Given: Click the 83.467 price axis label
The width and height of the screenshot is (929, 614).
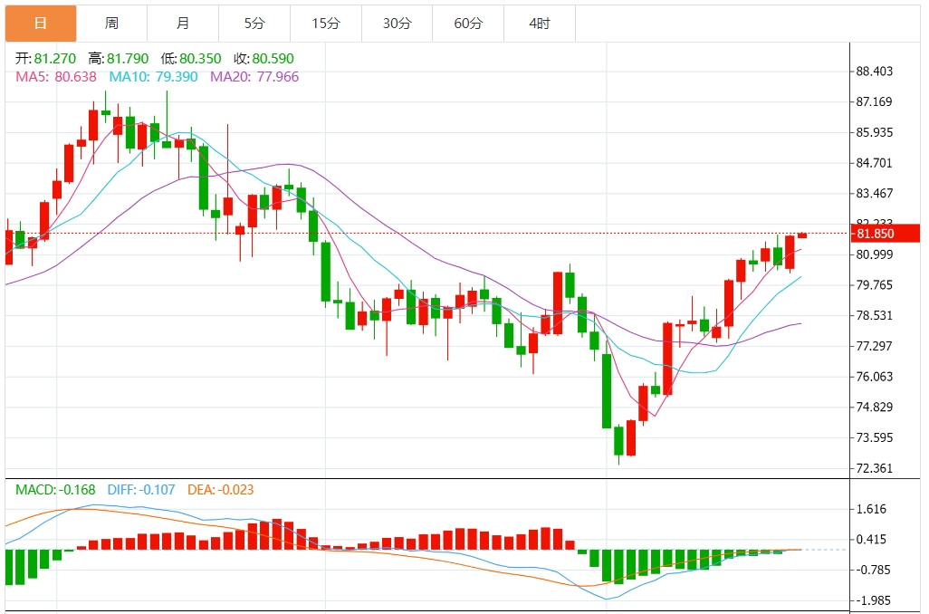Looking at the screenshot, I should 875,194.
